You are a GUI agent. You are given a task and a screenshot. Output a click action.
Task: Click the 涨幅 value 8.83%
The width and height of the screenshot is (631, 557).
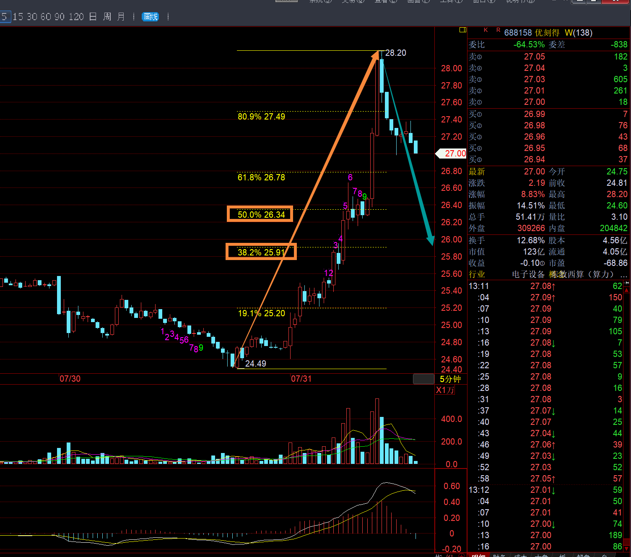tap(533, 194)
